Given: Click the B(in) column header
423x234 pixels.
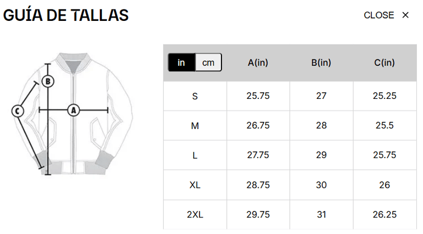Looking at the screenshot, I should (321, 63).
